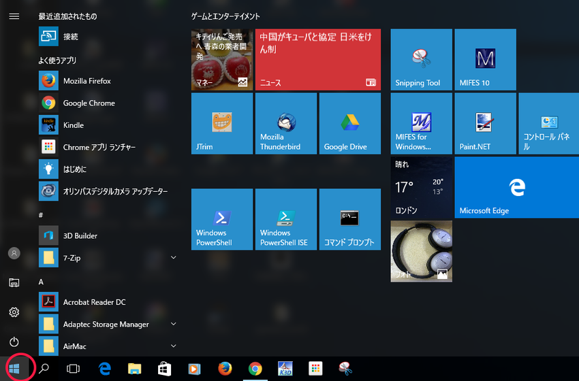Open Edge from the taskbar

(x=105, y=368)
